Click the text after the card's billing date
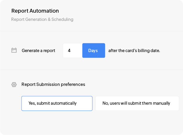This screenshot has width=183, height=135. 134,51
